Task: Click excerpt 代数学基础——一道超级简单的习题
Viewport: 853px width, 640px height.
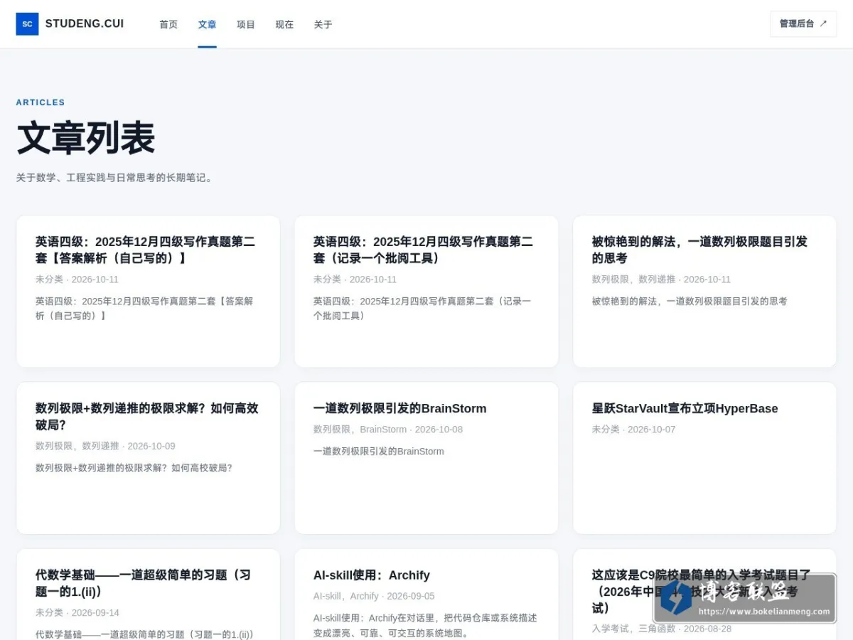Action: [145, 634]
